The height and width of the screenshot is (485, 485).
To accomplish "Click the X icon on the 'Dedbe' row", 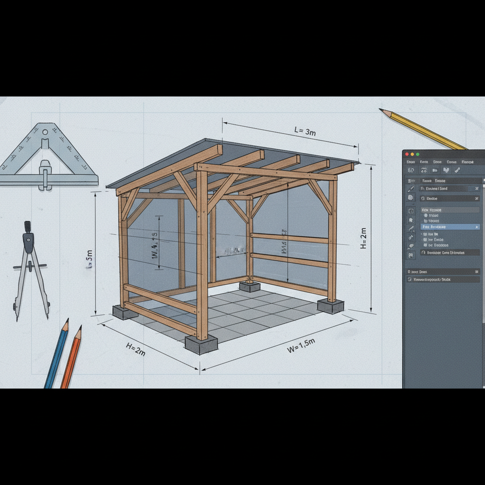I will click(x=476, y=198).
